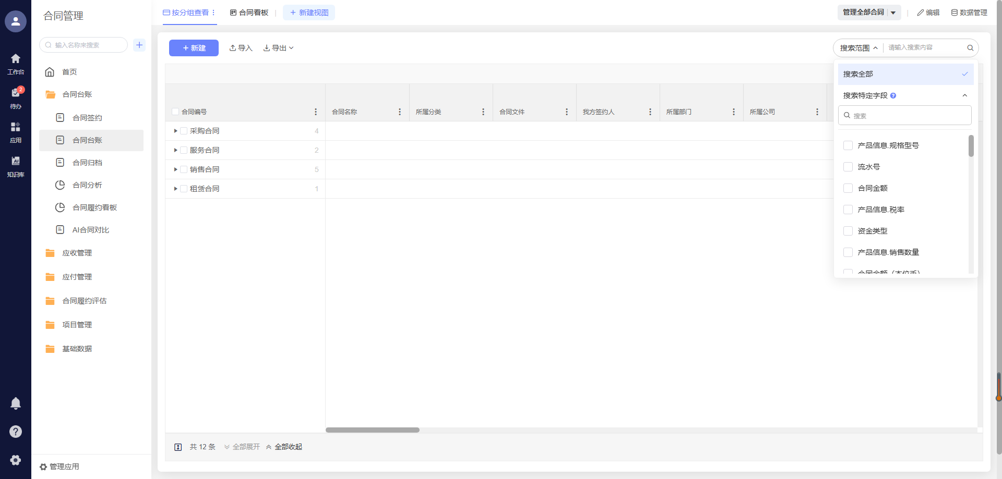
Task: Click the search magnifier icon in search box
Action: click(x=970, y=48)
